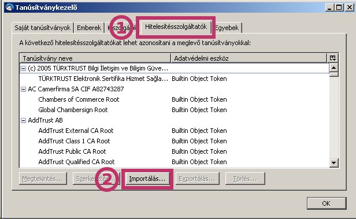Select AddTrust External CA Root certificate
Viewport: 356px width, 219px height.
coord(175,131)
